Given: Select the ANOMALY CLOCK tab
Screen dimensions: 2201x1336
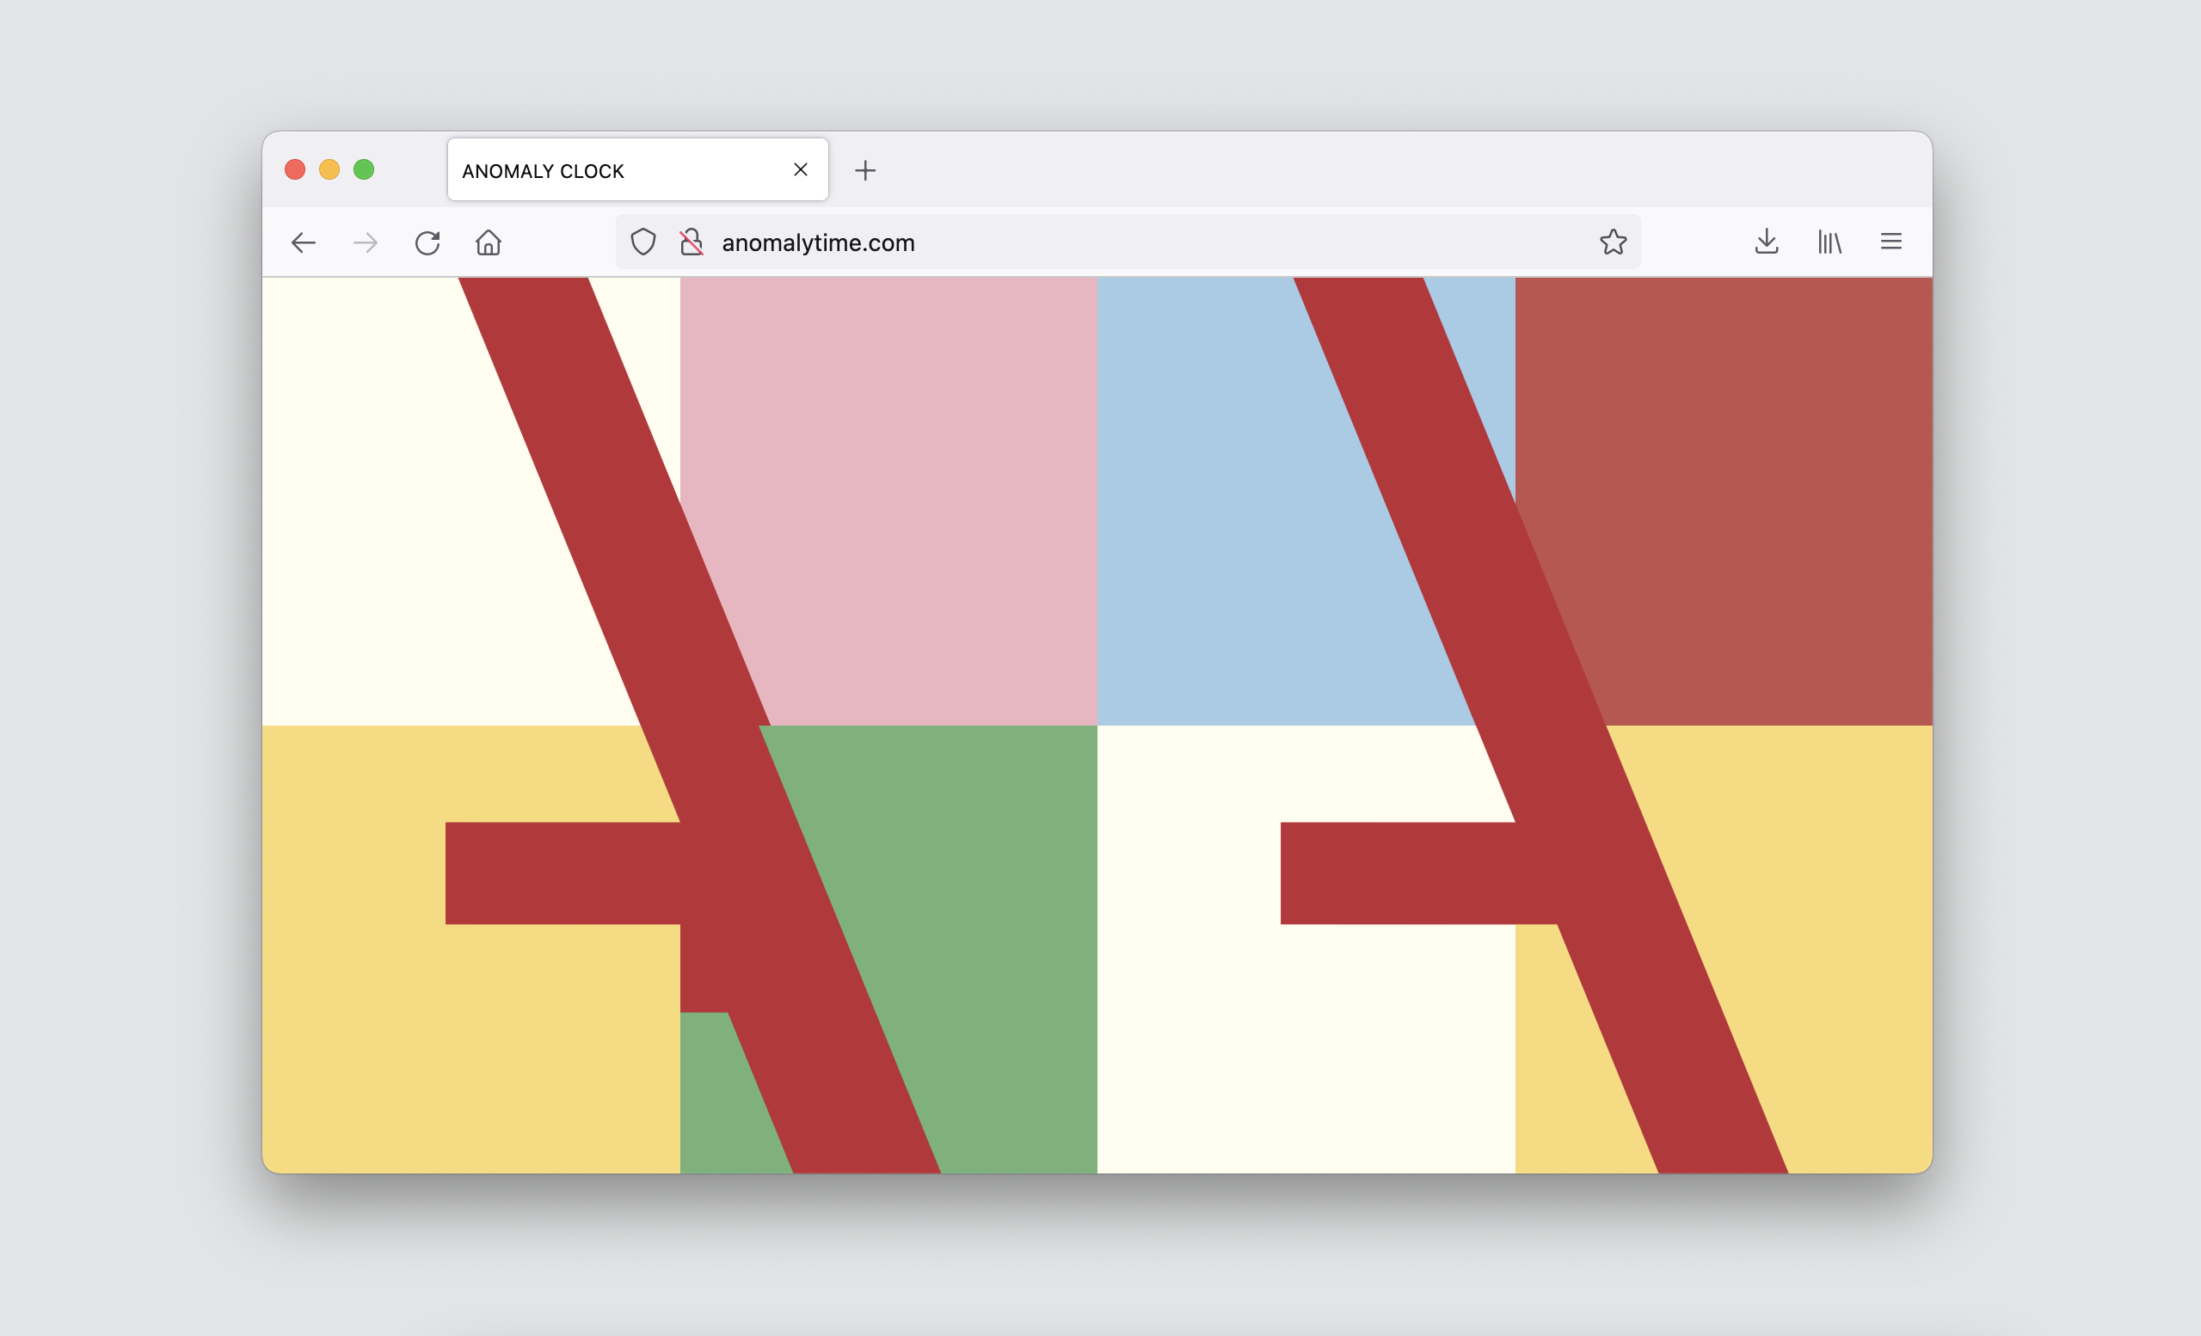Looking at the screenshot, I should (607, 170).
